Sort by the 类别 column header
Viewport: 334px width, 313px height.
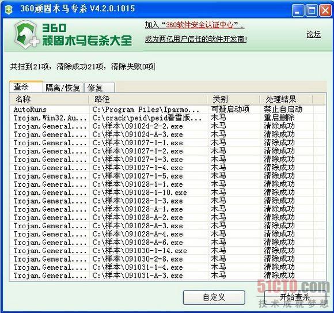pyautogui.click(x=233, y=99)
